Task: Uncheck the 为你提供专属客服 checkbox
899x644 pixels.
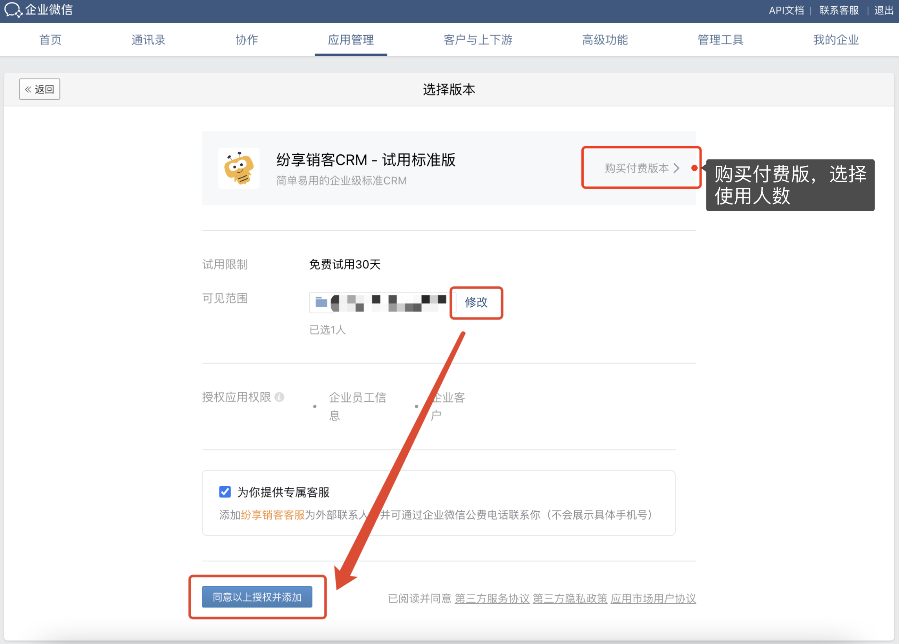Action: point(225,492)
